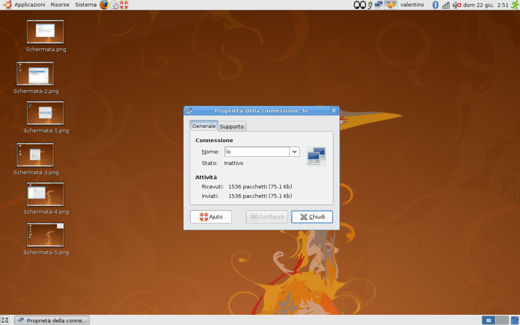Click the running man logout icon
This screenshot has height=325, width=520.
514,5
